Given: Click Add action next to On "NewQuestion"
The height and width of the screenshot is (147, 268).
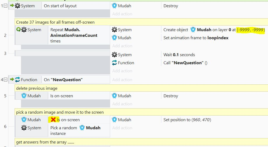Looking at the screenshot, I should pos(122,80).
